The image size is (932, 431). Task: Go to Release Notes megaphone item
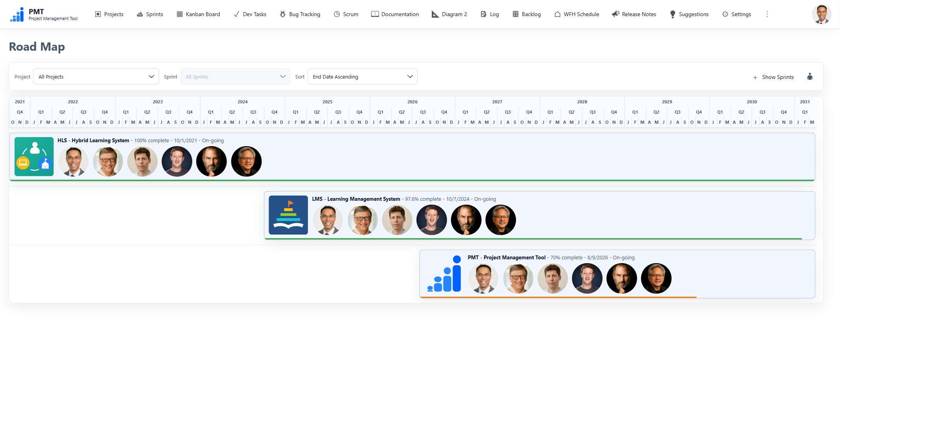634,14
